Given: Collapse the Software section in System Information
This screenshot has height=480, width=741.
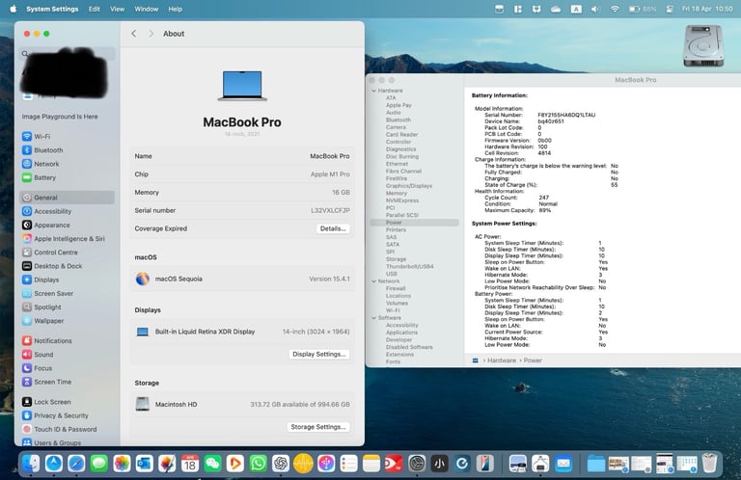Looking at the screenshot, I should click(374, 318).
